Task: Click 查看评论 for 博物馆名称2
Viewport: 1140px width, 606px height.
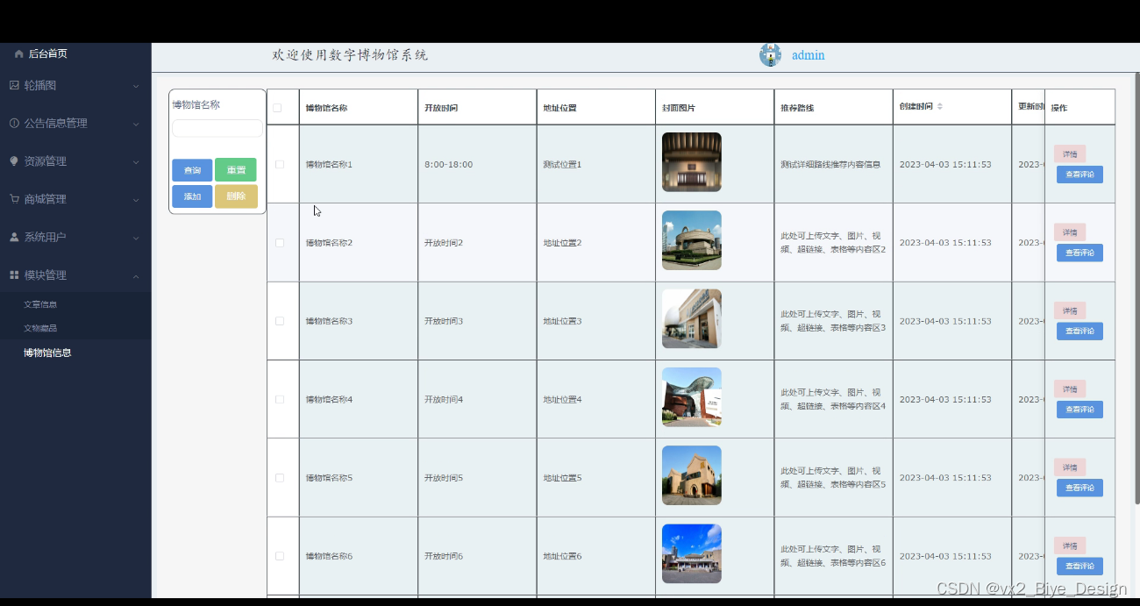Action: pos(1079,253)
